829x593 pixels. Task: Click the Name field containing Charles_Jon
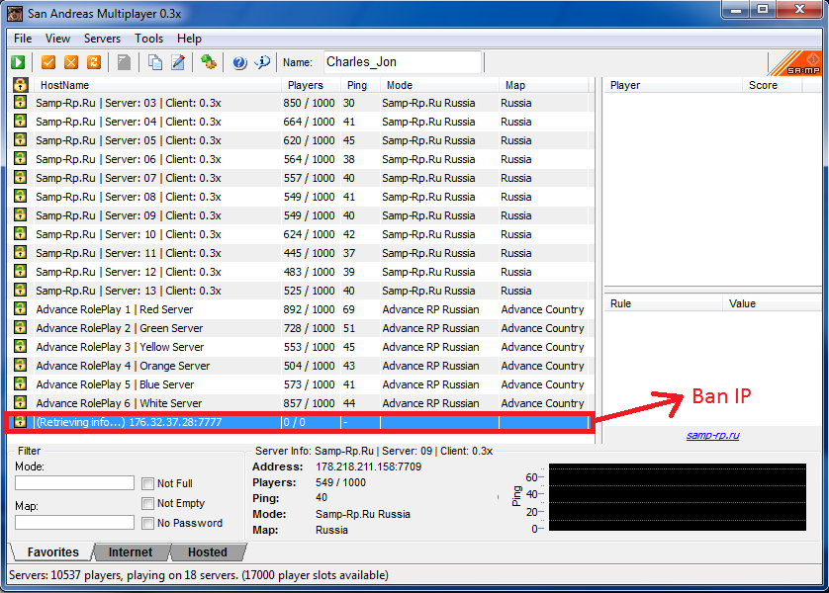402,62
